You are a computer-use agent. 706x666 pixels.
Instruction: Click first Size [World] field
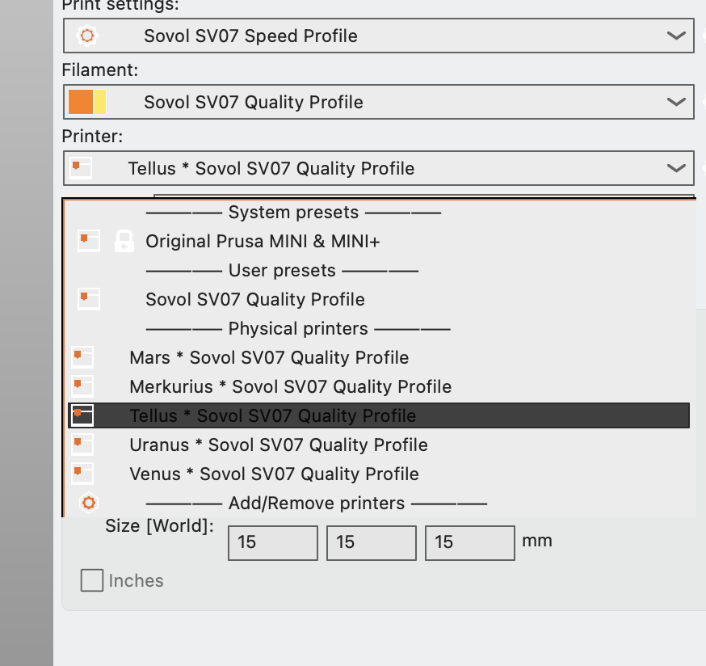coord(273,543)
